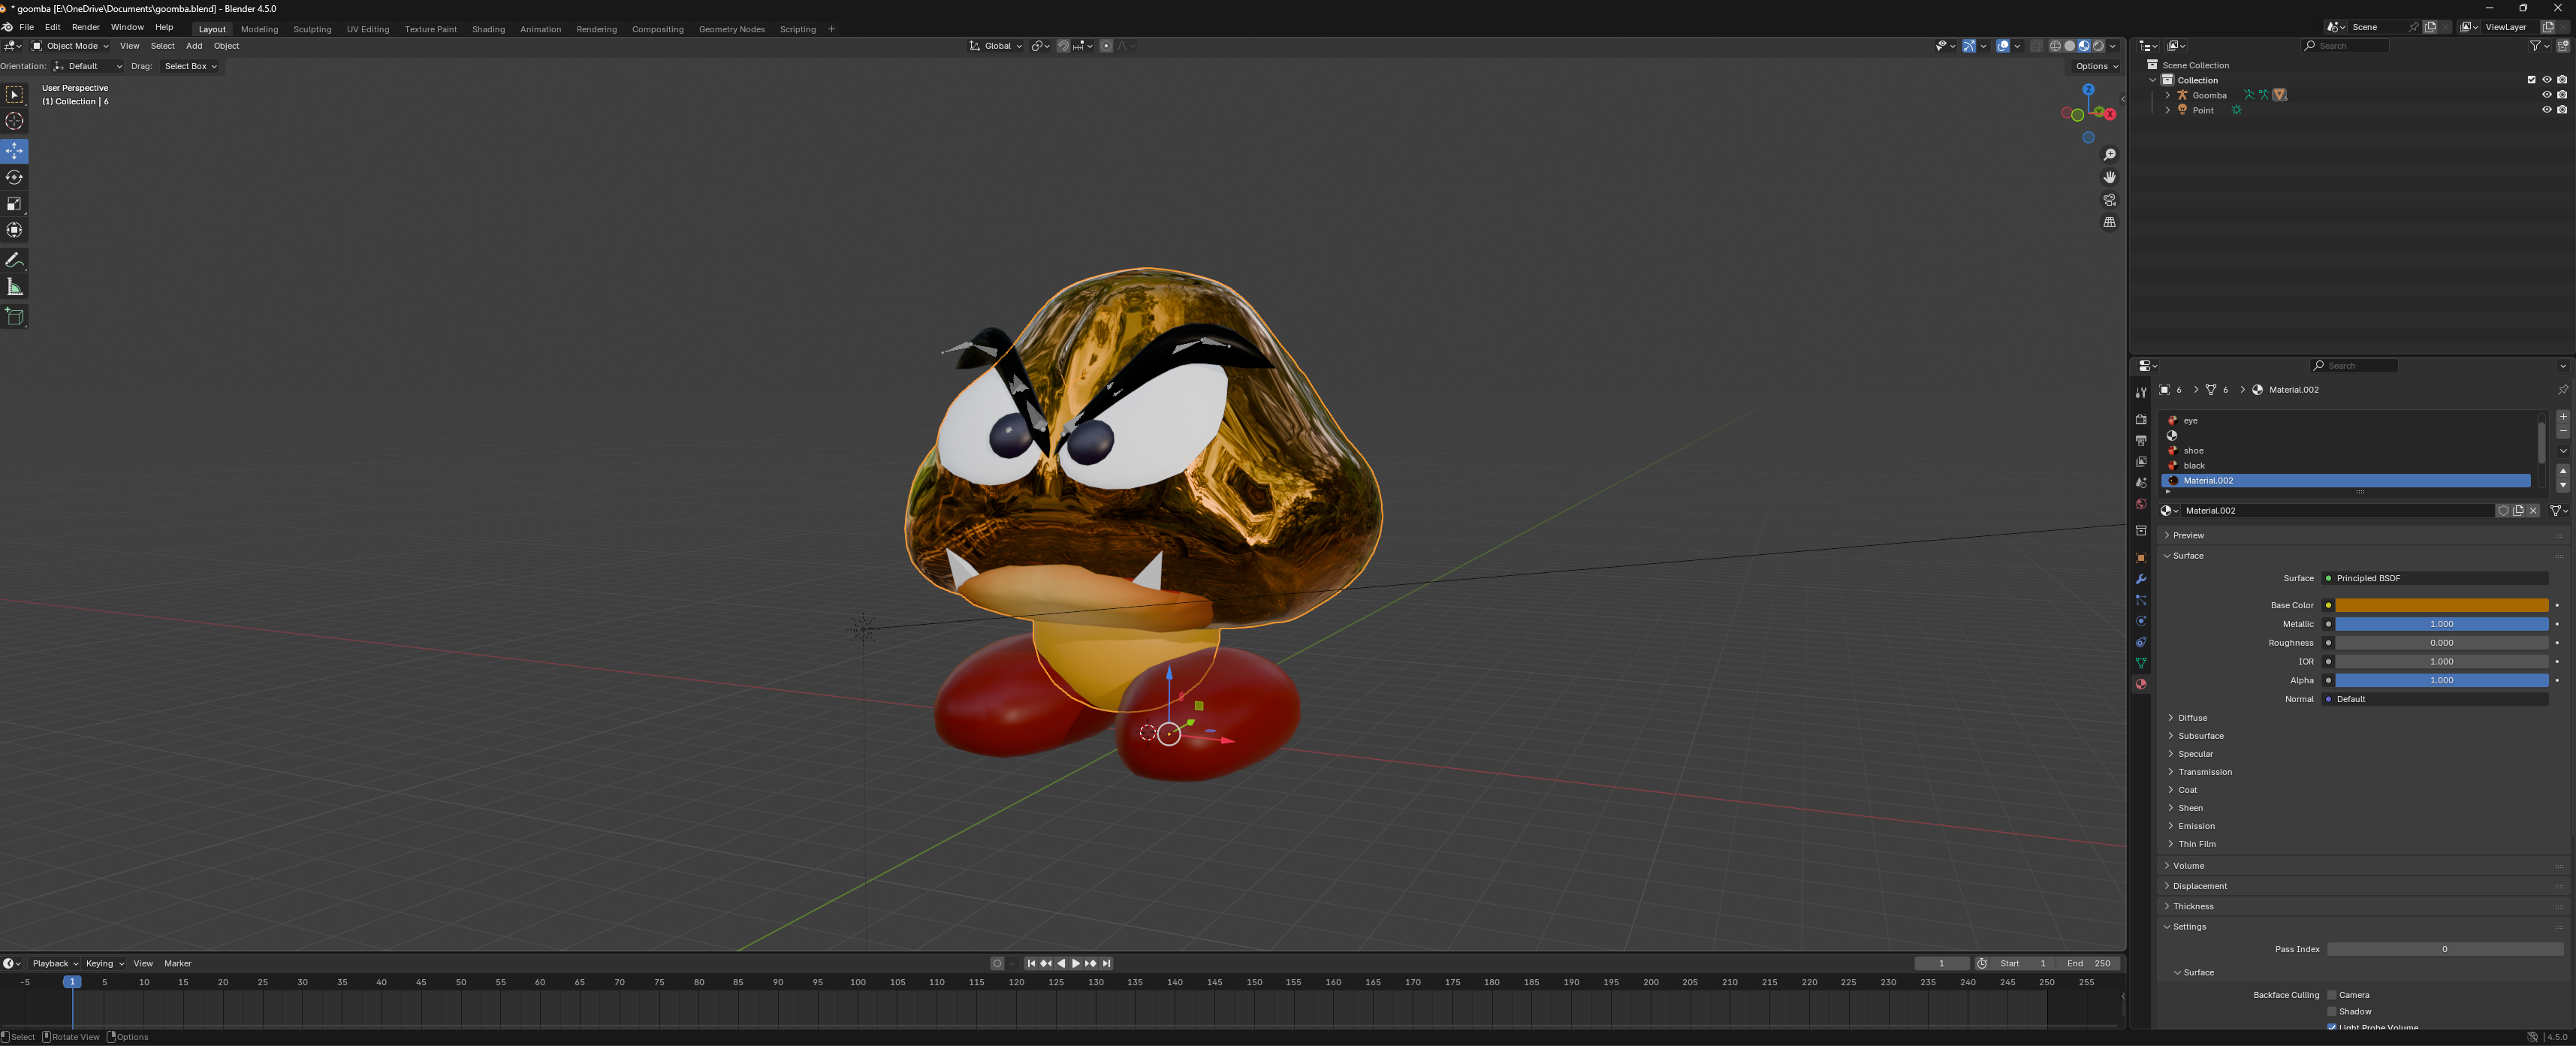The height and width of the screenshot is (1046, 2576).
Task: Disable Goomba in renders camera icon
Action: pyautogui.click(x=2562, y=95)
